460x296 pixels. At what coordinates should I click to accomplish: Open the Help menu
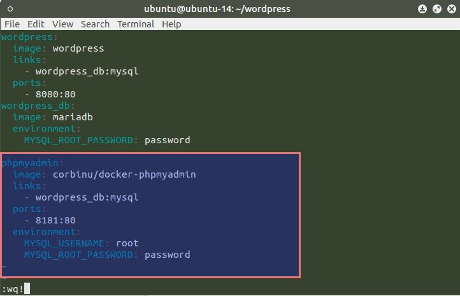tap(171, 24)
